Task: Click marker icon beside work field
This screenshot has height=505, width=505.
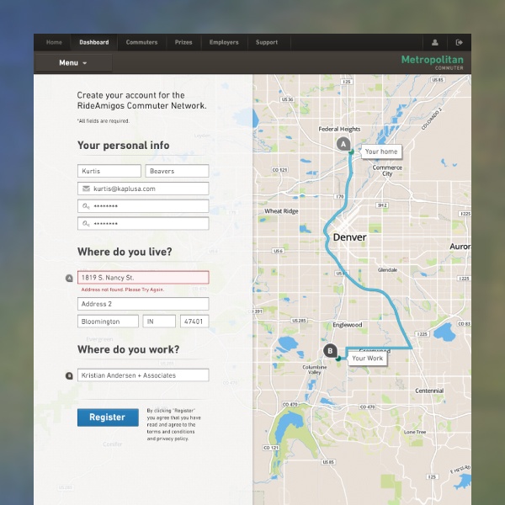Action: coord(69,375)
